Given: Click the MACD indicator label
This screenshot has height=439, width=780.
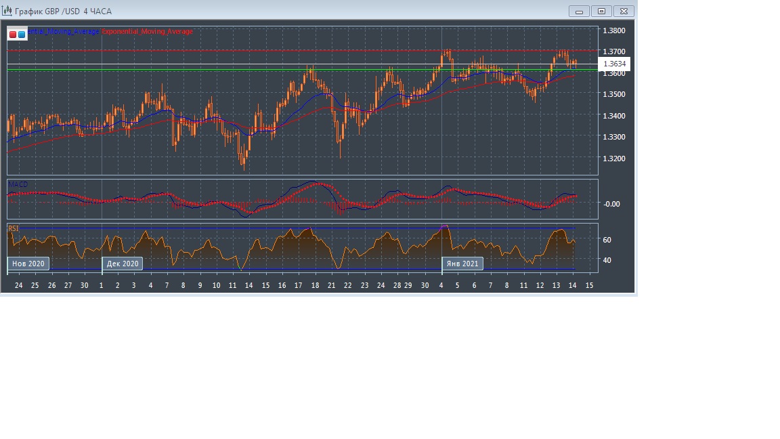Looking at the screenshot, I should click(18, 184).
